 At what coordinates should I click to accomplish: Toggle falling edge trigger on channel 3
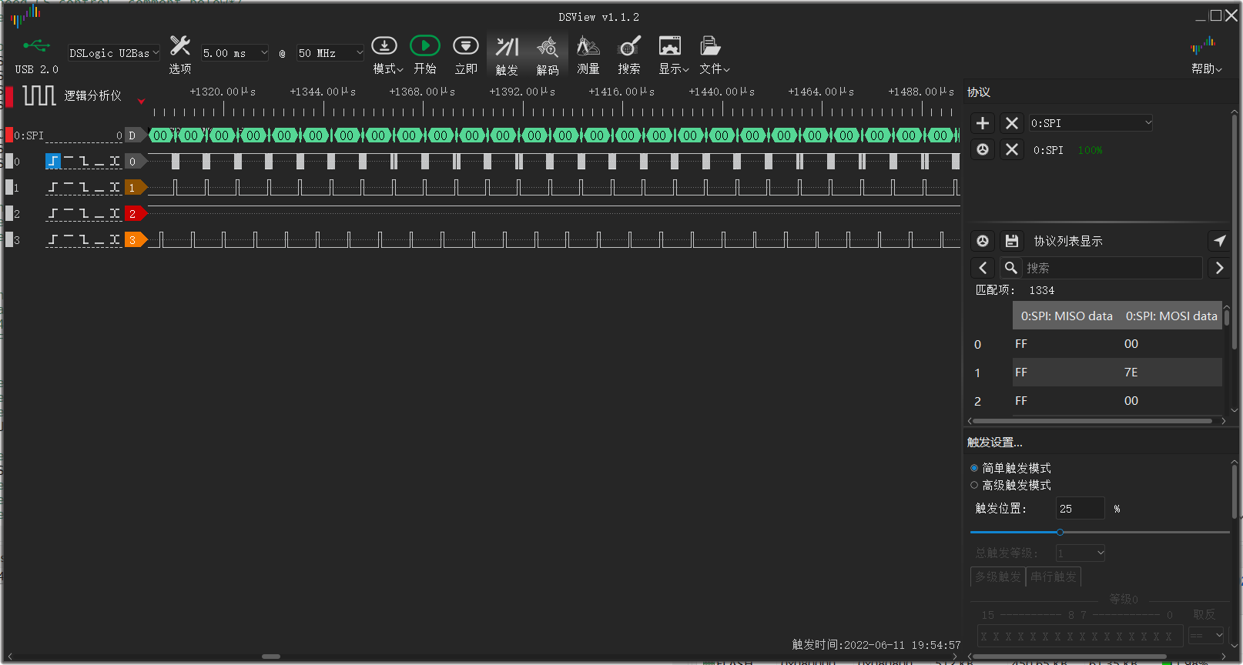84,239
